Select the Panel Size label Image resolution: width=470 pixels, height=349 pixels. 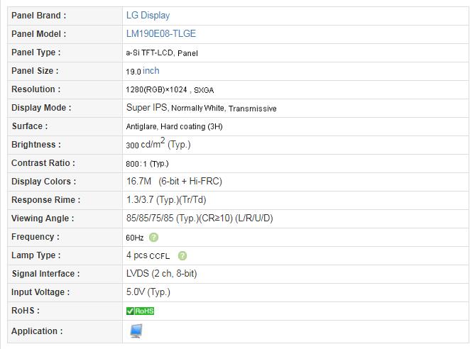(x=35, y=71)
